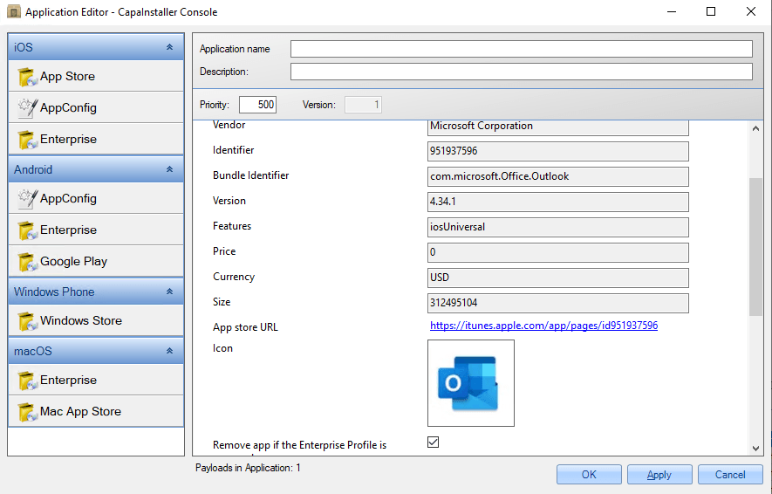Minimize the Application Editor window

(672, 11)
